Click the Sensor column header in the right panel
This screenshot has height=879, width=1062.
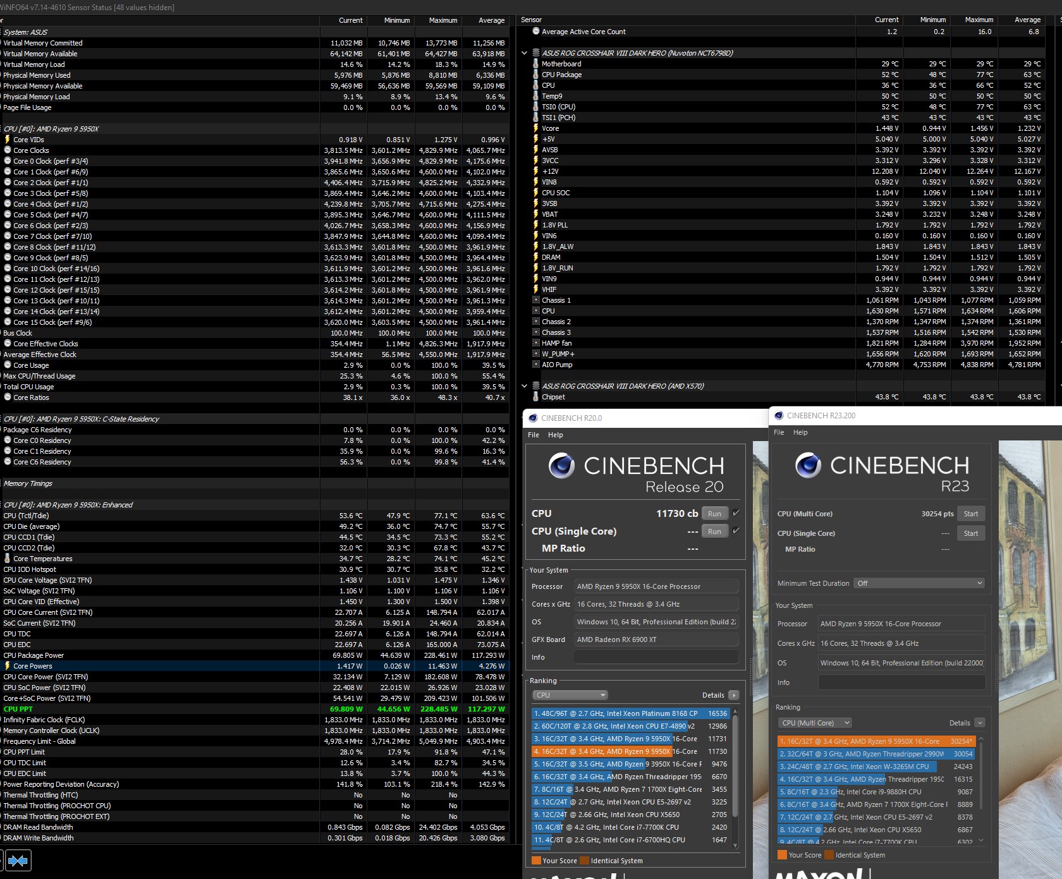pyautogui.click(x=687, y=20)
